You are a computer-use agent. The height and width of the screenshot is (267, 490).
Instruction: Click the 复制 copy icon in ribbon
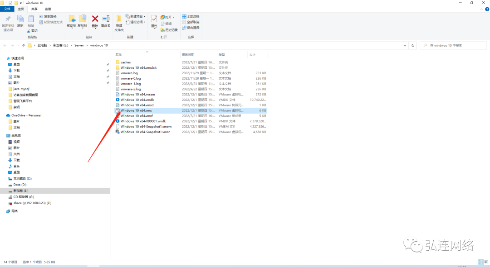(x=20, y=19)
